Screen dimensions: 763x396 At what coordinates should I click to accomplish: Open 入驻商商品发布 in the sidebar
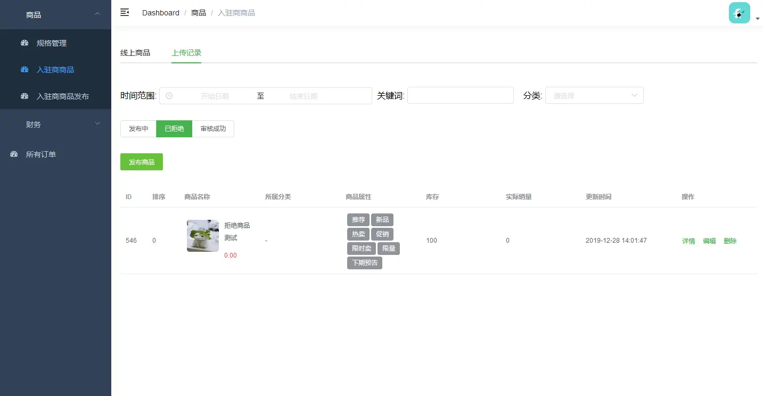[55, 96]
